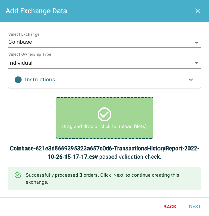The width and height of the screenshot is (209, 216).
Task: Click the drag and drop upload text
Action: [104, 126]
